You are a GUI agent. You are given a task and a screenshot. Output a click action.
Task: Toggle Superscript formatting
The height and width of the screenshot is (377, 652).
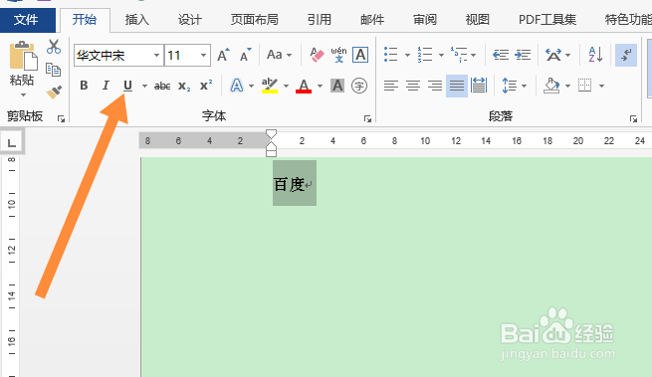[206, 86]
